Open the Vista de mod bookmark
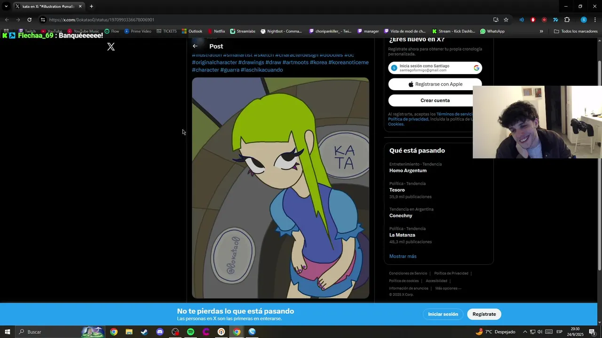Image resolution: width=602 pixels, height=338 pixels. [405, 31]
